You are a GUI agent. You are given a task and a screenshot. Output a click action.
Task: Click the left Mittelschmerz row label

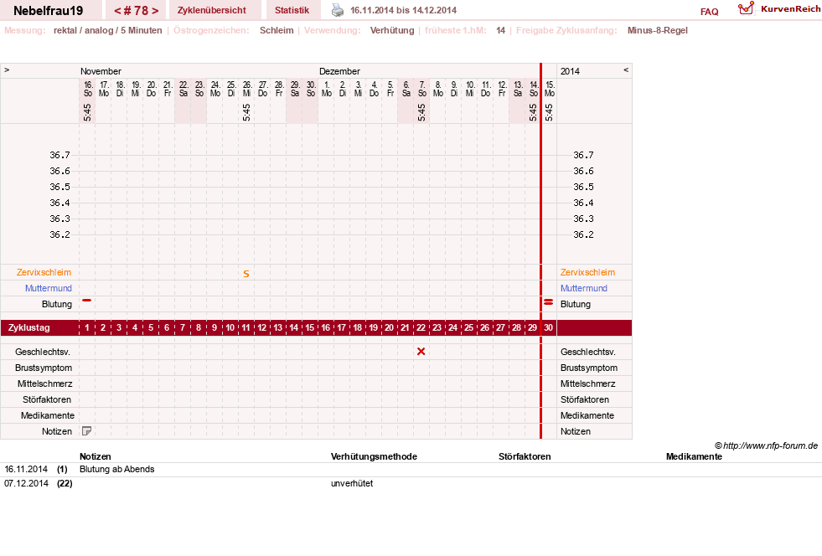tap(44, 384)
